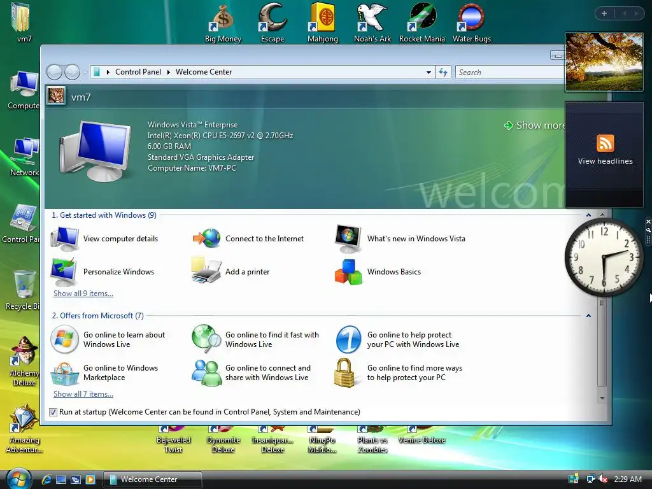
Task: Open What's new in Windows Vista
Action: [x=400, y=239]
